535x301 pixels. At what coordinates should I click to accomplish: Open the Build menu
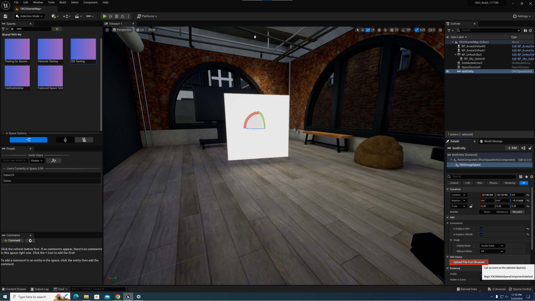point(63,2)
